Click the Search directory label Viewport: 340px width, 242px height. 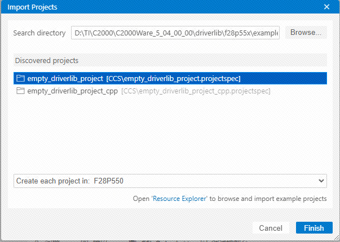pos(39,33)
